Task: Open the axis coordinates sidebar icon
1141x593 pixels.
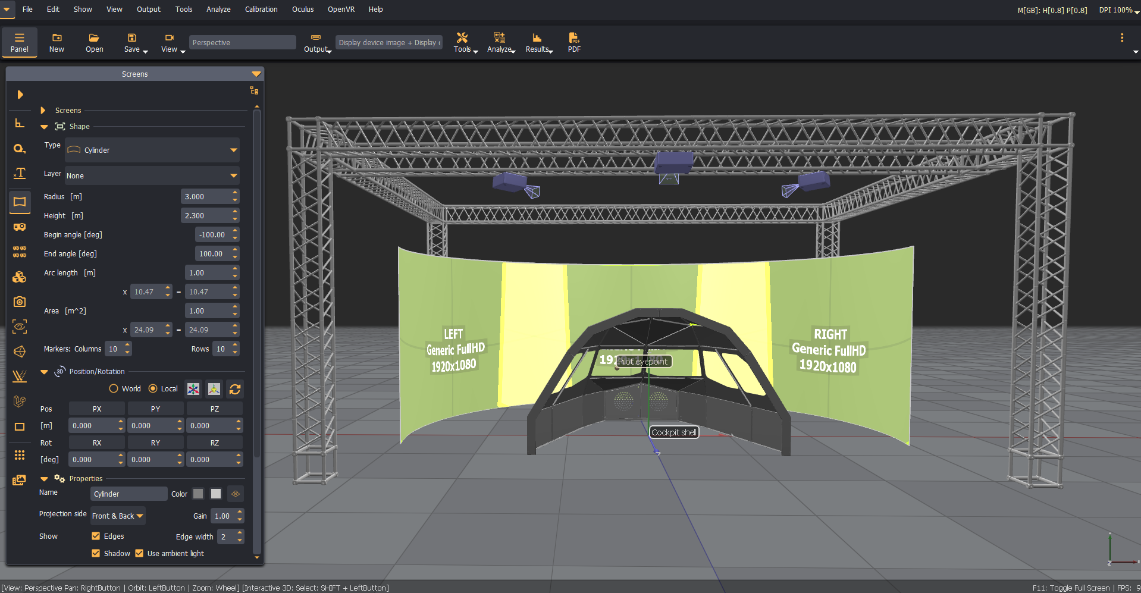Action: [x=20, y=123]
